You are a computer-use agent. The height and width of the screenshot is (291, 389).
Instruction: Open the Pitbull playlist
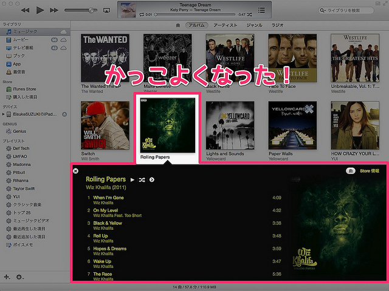click(35, 172)
